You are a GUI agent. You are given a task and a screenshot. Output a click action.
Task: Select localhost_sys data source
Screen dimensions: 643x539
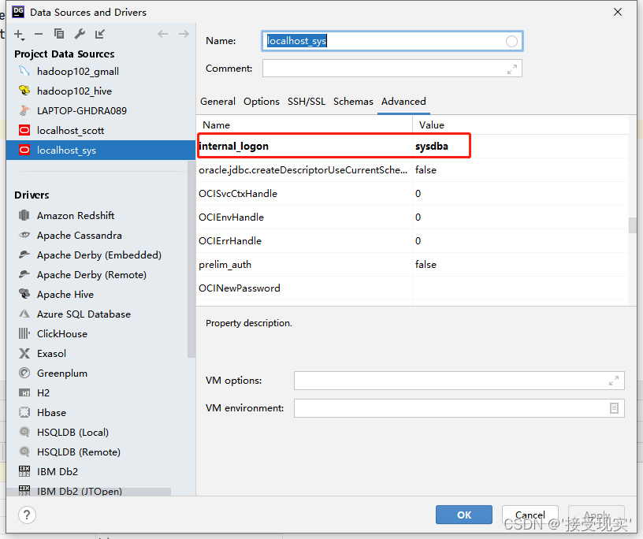[101, 151]
